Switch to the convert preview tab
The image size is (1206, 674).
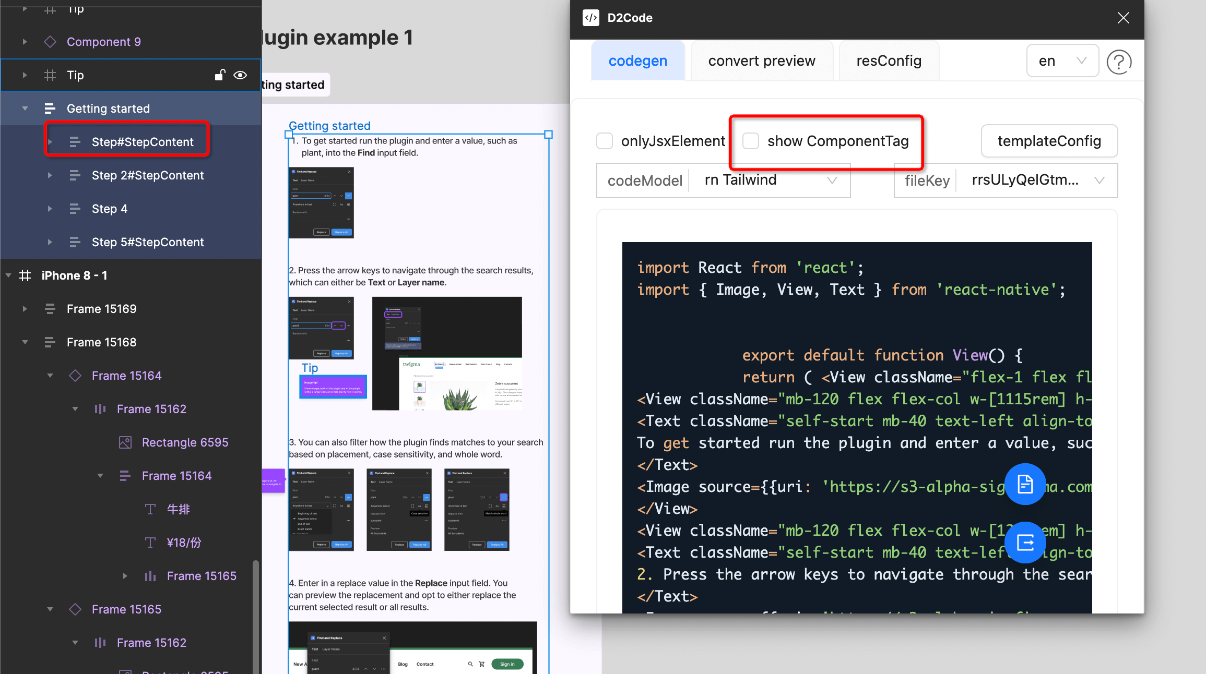click(x=760, y=61)
